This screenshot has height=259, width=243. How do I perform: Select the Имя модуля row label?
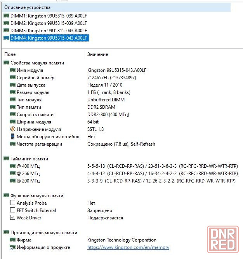coord(30,70)
